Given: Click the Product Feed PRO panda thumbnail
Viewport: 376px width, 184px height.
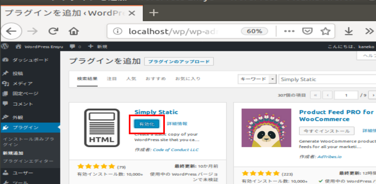Looking at the screenshot, I should pos(266,128).
